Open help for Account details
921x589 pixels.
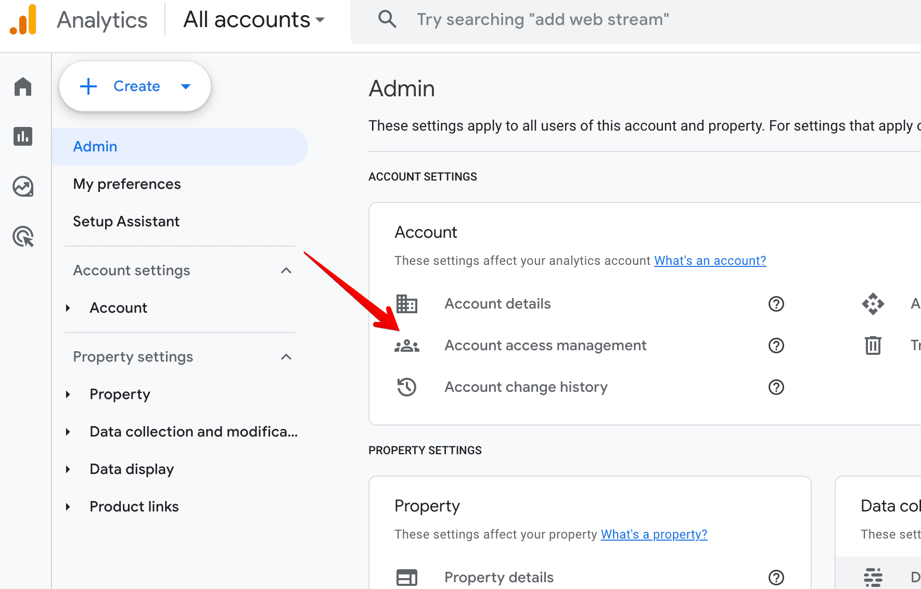[776, 304]
